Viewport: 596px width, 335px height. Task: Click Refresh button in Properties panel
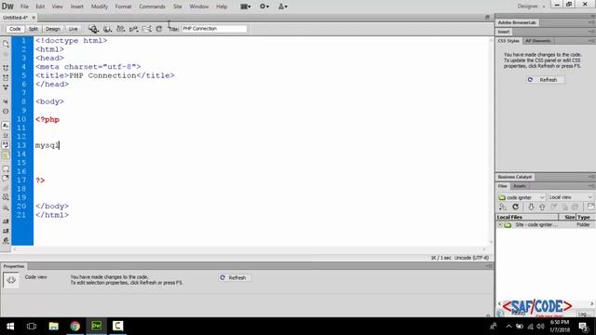coord(234,277)
